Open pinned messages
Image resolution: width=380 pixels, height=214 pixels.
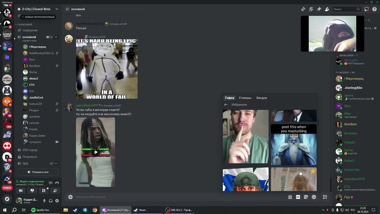pyautogui.click(x=319, y=9)
